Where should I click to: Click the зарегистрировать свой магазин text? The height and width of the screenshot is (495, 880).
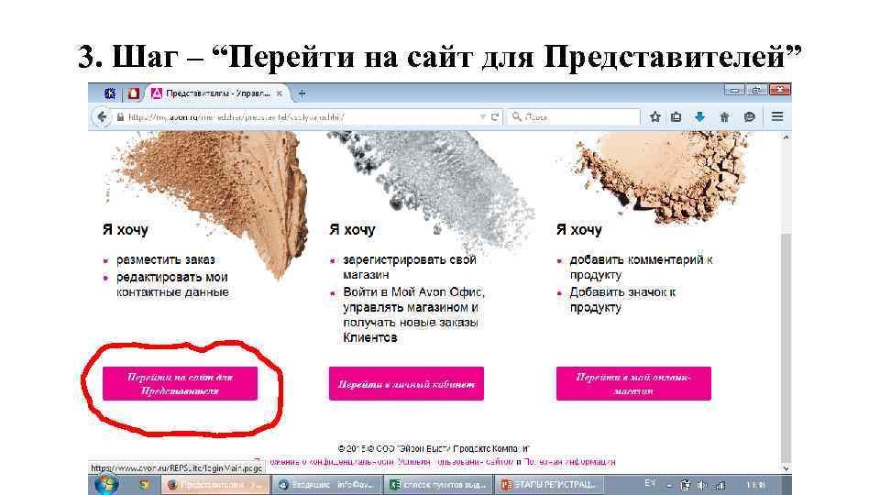(x=410, y=267)
